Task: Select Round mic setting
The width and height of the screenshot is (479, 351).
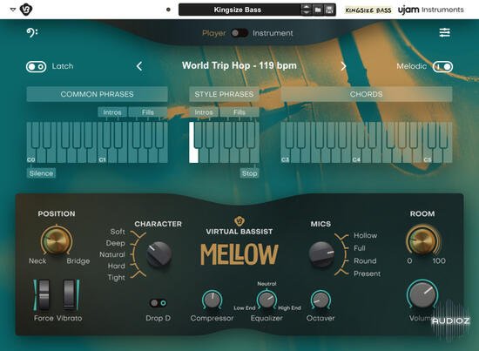Action: (365, 261)
